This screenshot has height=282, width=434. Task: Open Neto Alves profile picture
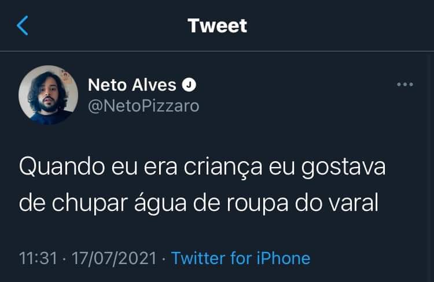[48, 95]
